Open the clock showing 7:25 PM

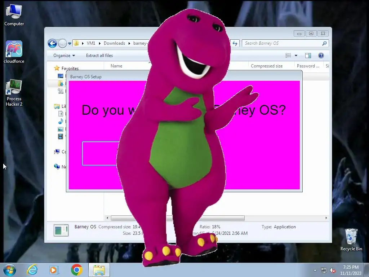[x=351, y=270]
